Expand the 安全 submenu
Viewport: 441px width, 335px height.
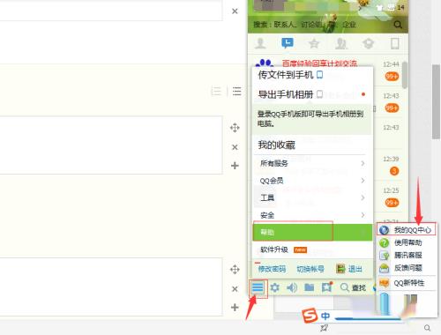click(x=313, y=215)
